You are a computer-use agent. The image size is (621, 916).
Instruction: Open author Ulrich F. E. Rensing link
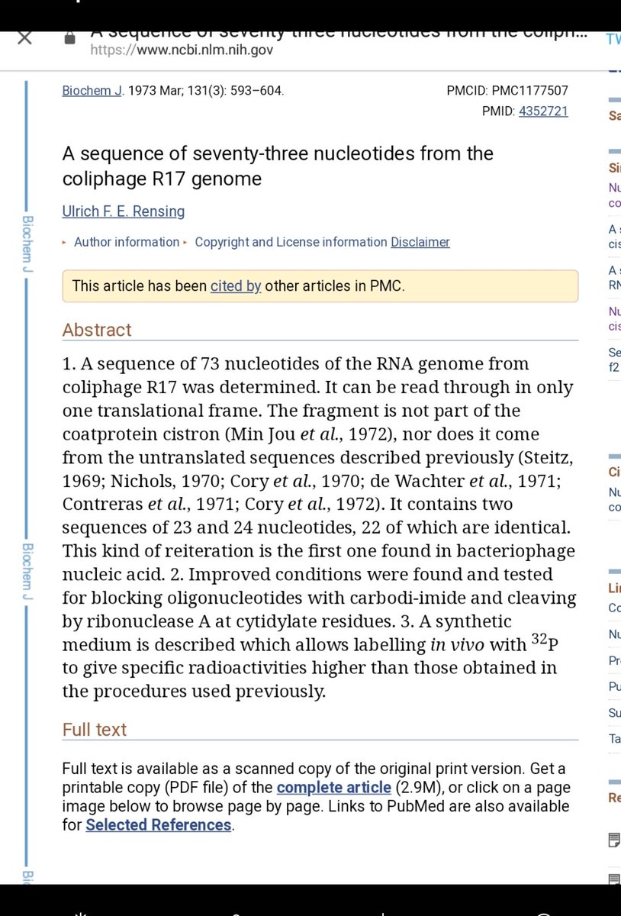pyautogui.click(x=123, y=211)
